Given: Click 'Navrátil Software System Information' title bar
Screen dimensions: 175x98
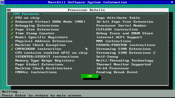Looking at the screenshot, I should click(87, 2).
